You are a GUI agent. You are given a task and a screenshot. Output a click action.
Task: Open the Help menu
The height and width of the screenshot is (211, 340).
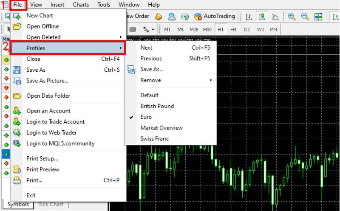[x=154, y=5]
